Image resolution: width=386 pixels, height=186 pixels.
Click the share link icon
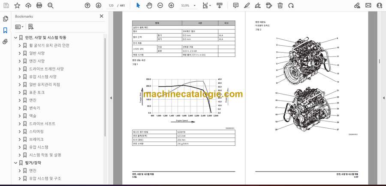357,6
